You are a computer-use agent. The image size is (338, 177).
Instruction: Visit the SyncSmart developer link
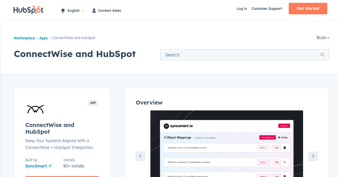pos(36,166)
